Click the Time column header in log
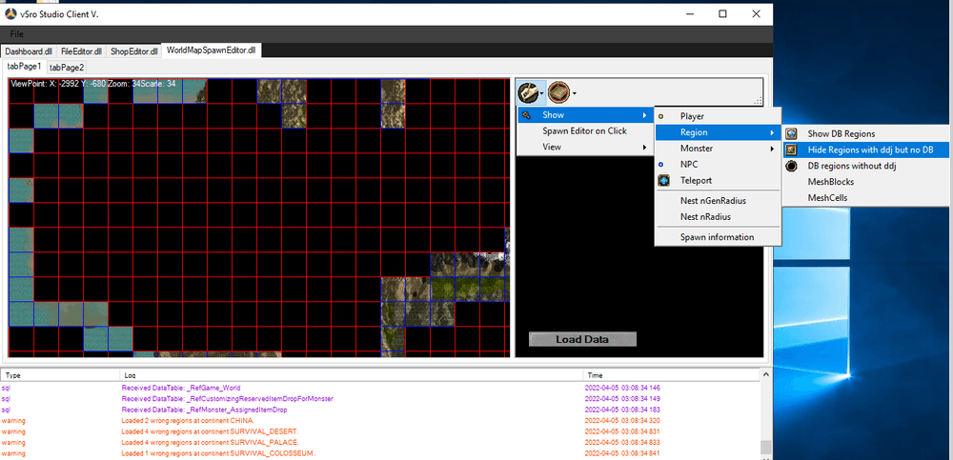Viewport: 953px width, 460px height. pos(596,375)
